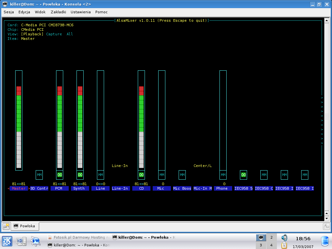Open the Sesja menu
332x249 pixels.
[9, 12]
